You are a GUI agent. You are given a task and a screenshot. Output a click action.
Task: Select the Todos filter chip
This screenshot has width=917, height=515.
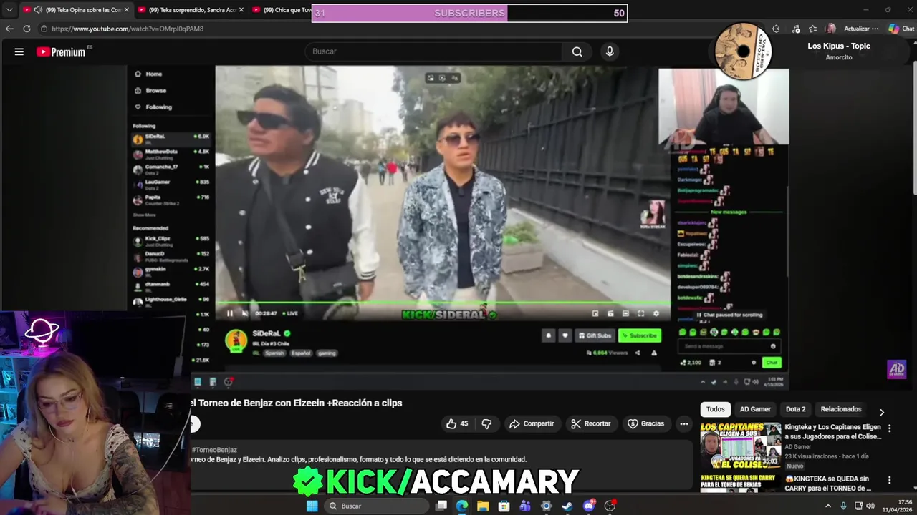pos(716,409)
